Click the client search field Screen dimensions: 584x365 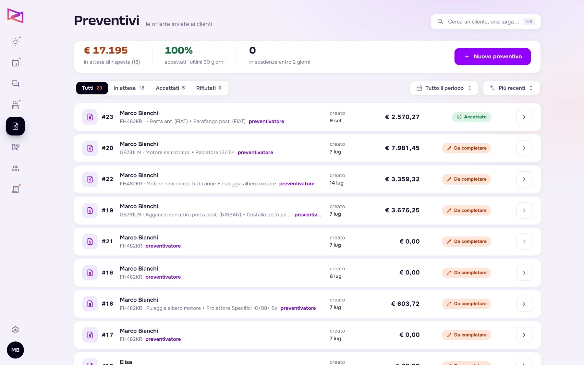click(x=486, y=22)
